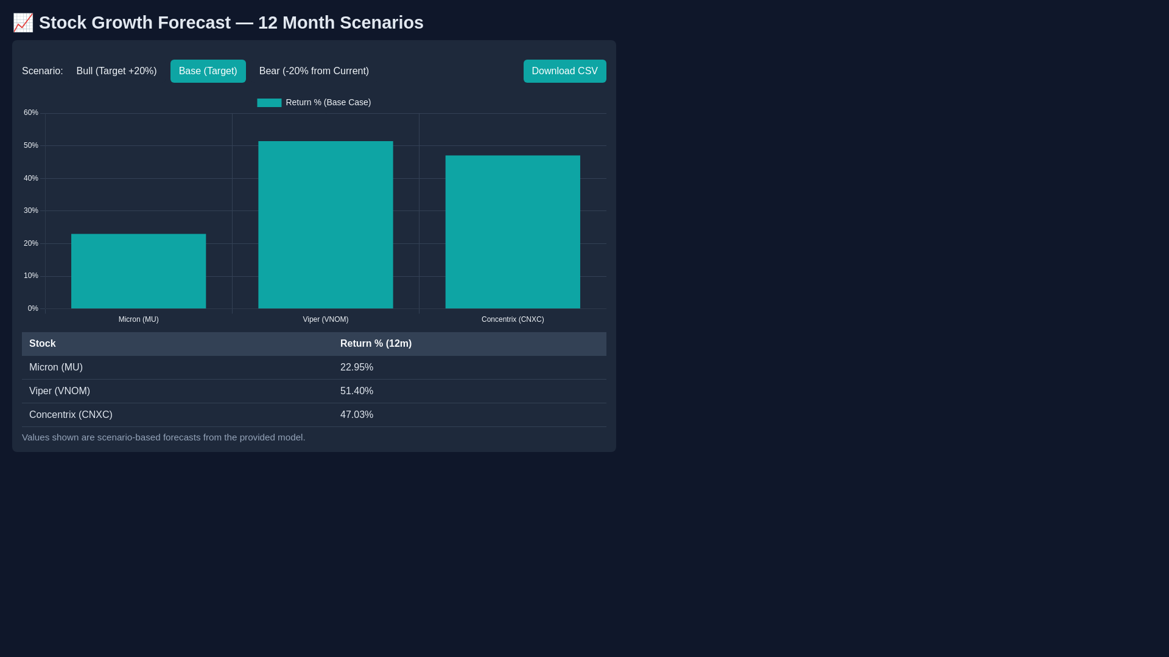Click the 22.95% return value
Viewport: 1169px width, 657px height.
click(357, 367)
